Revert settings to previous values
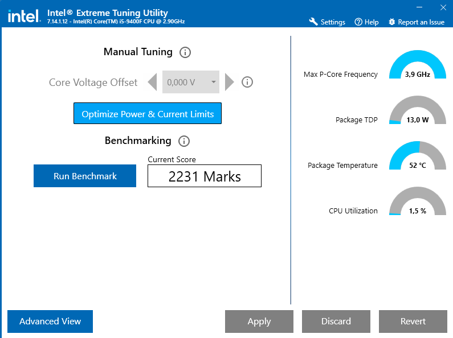The height and width of the screenshot is (338, 453). click(413, 321)
